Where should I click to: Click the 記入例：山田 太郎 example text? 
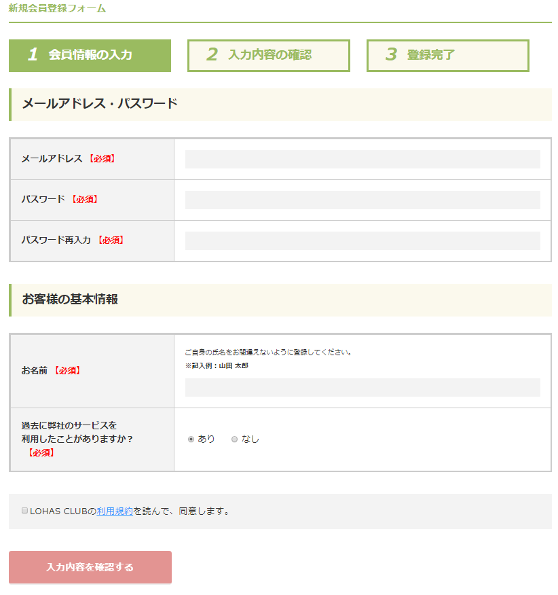[x=217, y=365]
